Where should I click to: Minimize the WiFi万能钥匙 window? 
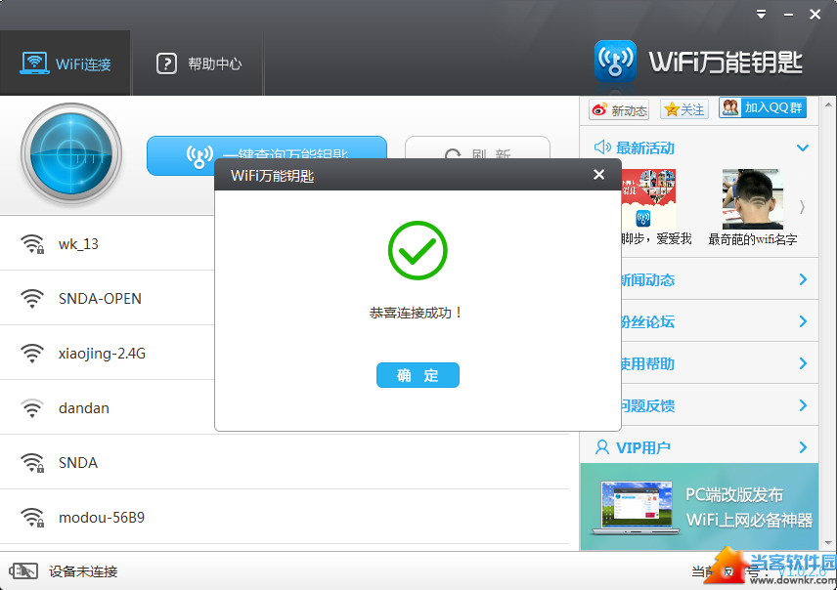[788, 15]
